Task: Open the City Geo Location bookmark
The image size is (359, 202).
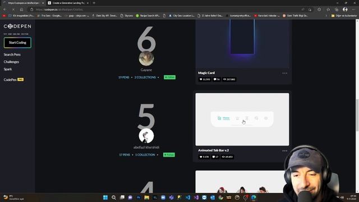Action: [x=182, y=16]
